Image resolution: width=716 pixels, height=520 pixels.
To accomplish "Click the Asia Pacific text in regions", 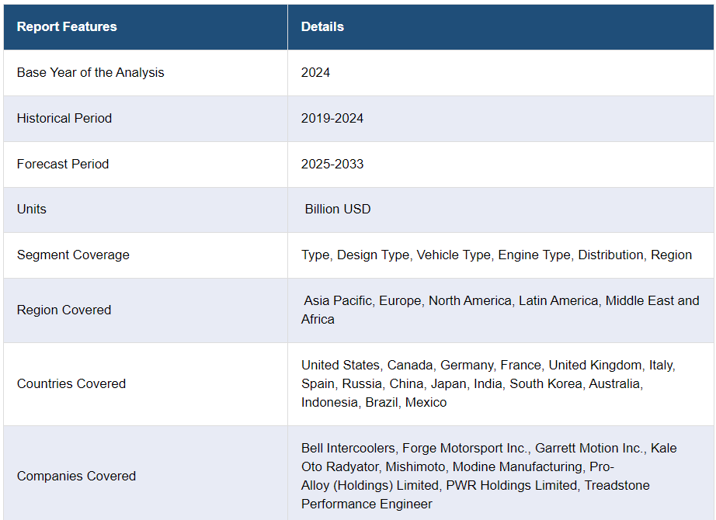I will pos(338,300).
